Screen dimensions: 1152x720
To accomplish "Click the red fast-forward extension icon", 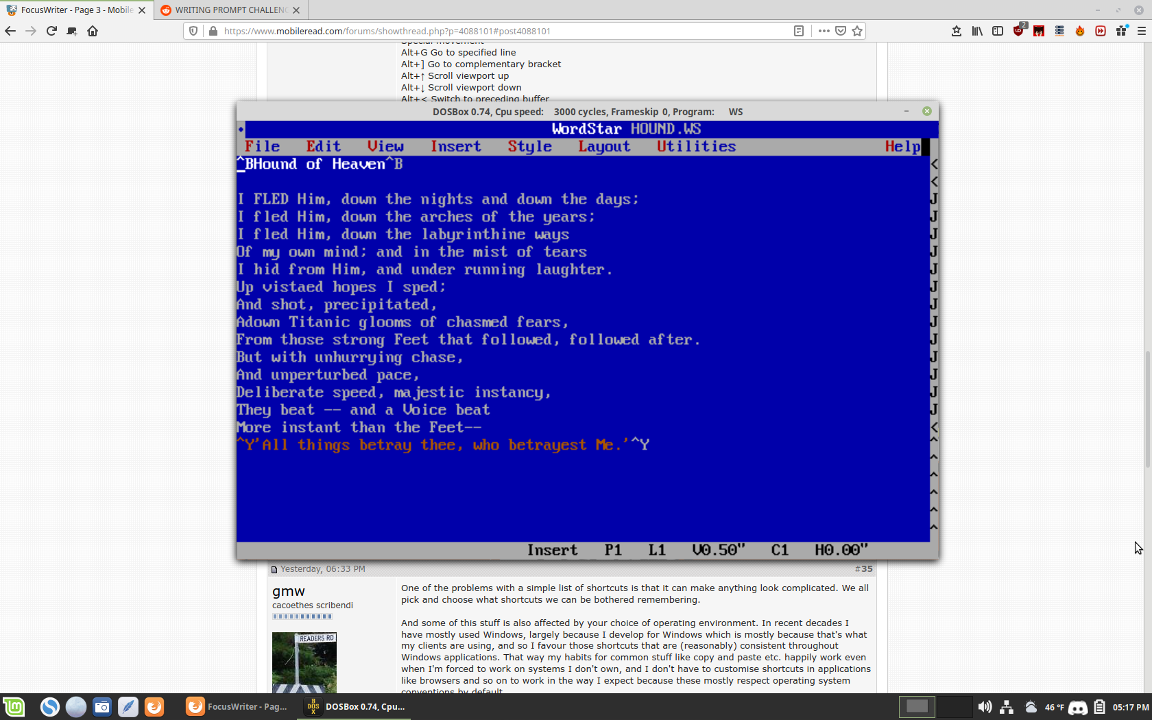I will coord(1101,31).
